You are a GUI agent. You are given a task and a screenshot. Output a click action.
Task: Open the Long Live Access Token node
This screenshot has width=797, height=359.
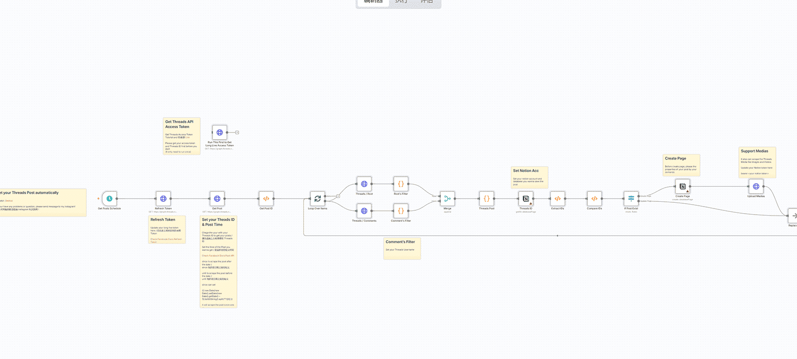(x=220, y=132)
